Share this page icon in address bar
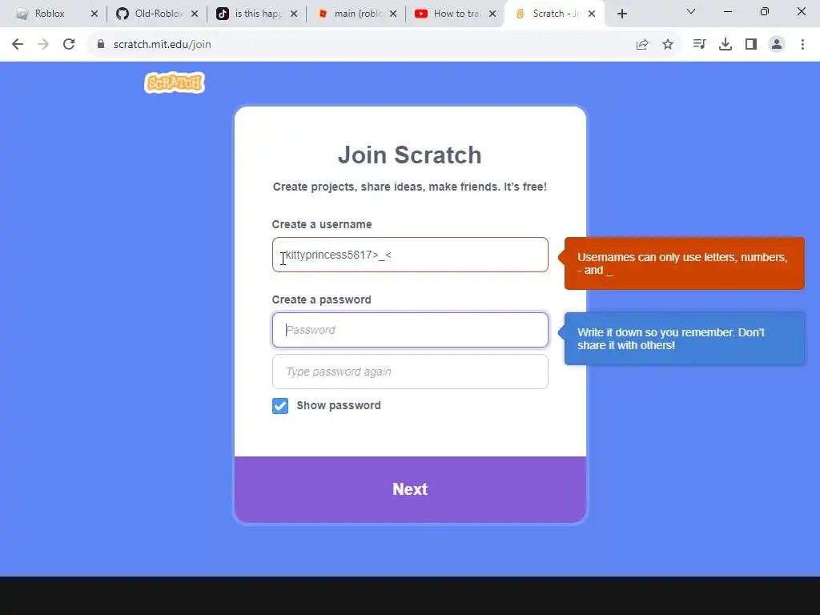Image resolution: width=820 pixels, height=615 pixels. pos(642,45)
